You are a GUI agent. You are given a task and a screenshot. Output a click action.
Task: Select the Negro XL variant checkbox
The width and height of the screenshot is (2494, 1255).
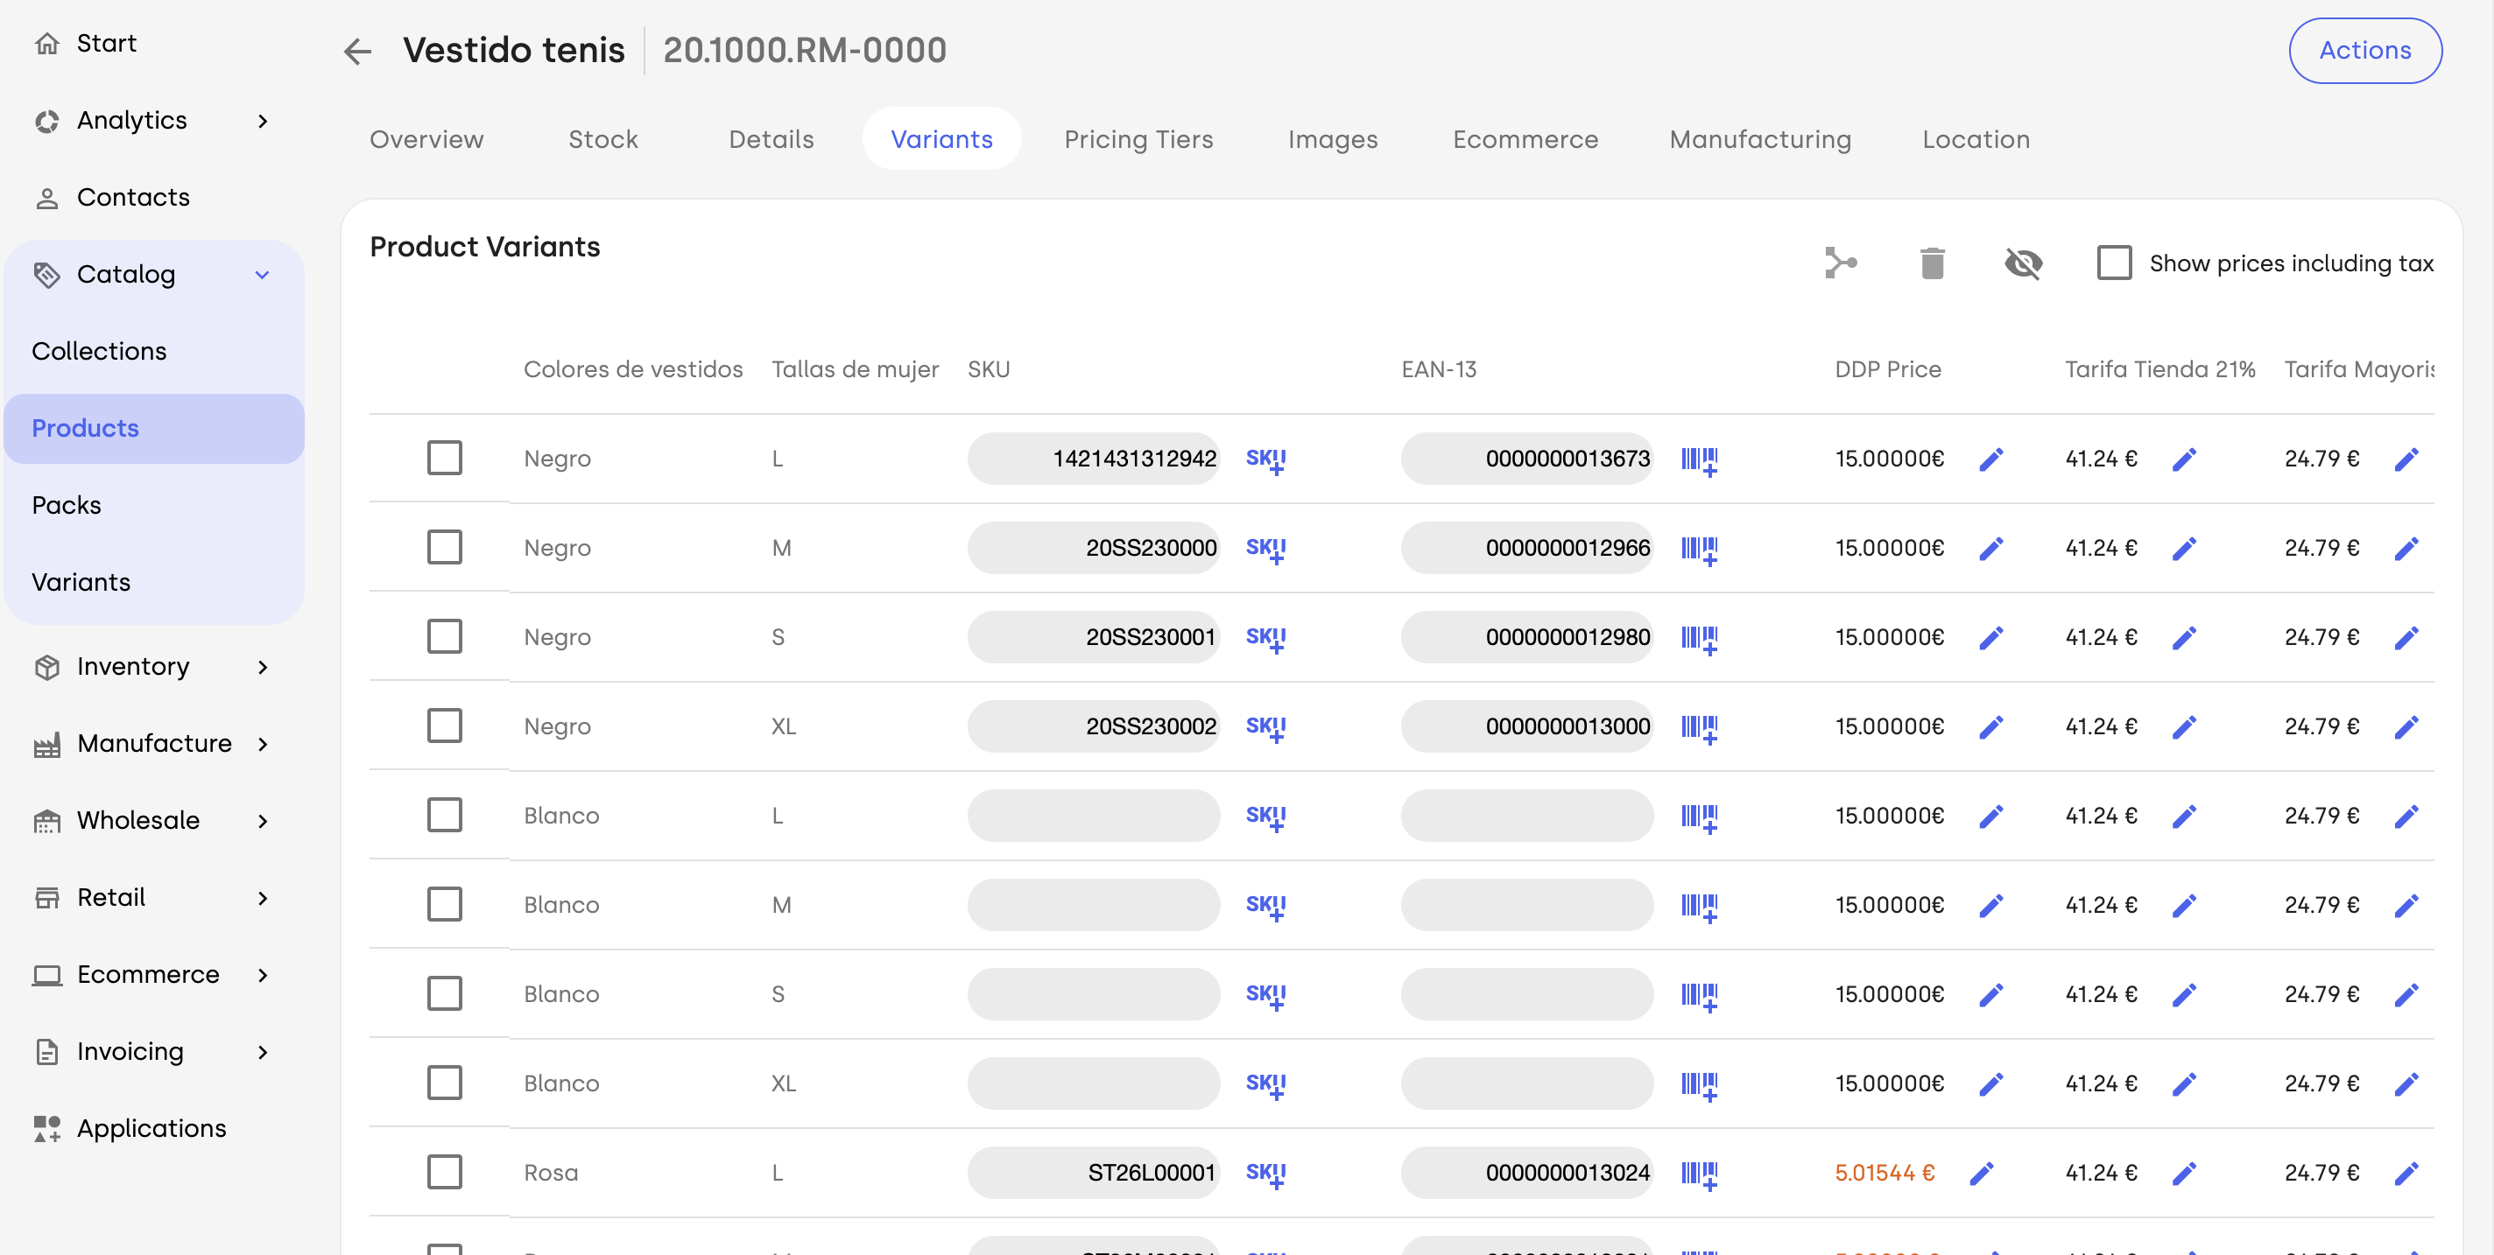[444, 726]
